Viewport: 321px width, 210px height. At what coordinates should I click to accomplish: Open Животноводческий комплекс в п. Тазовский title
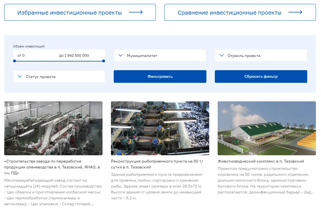click(261, 161)
